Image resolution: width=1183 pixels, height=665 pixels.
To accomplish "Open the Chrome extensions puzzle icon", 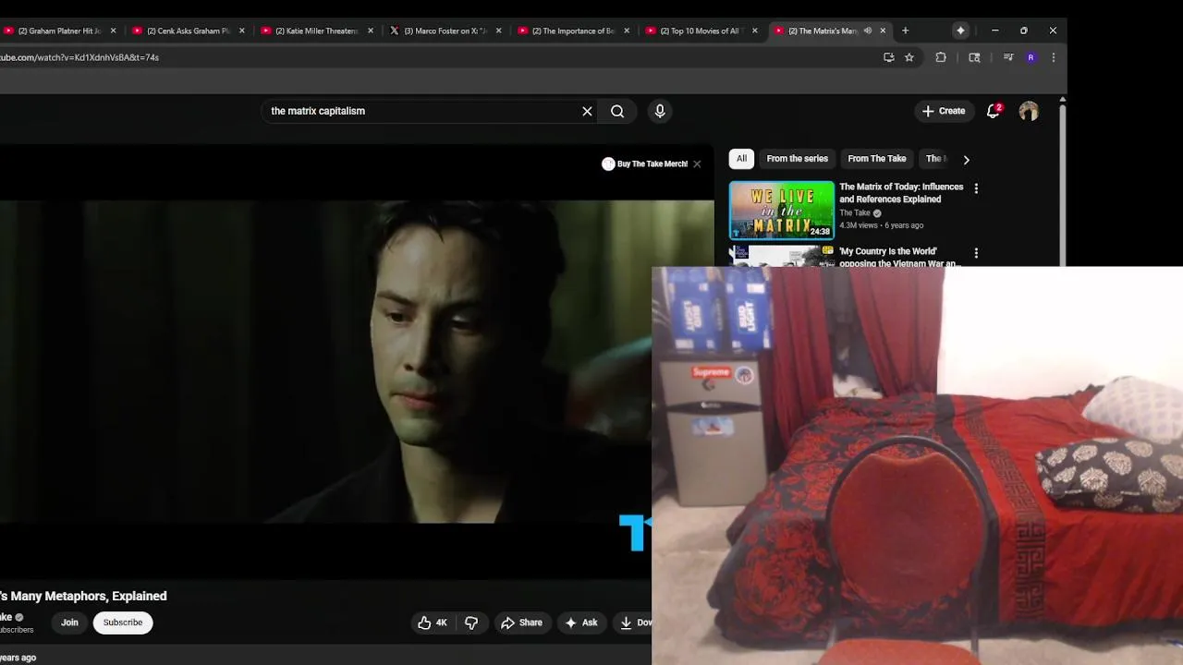I will tap(941, 57).
